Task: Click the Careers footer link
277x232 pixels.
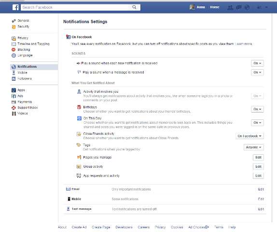Action: (x=144, y=227)
